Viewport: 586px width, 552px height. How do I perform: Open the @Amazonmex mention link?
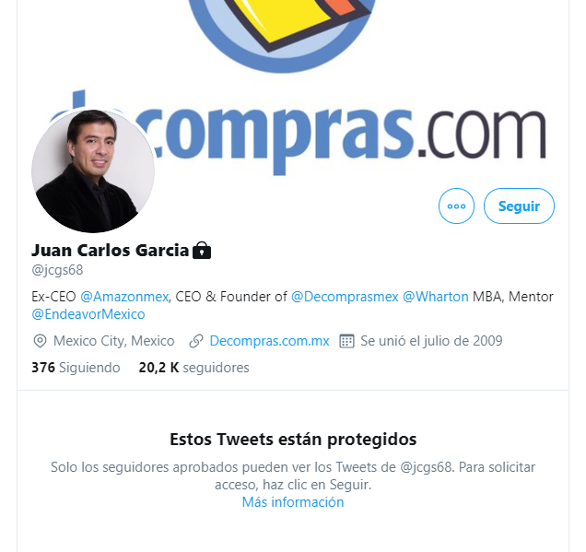[124, 297]
